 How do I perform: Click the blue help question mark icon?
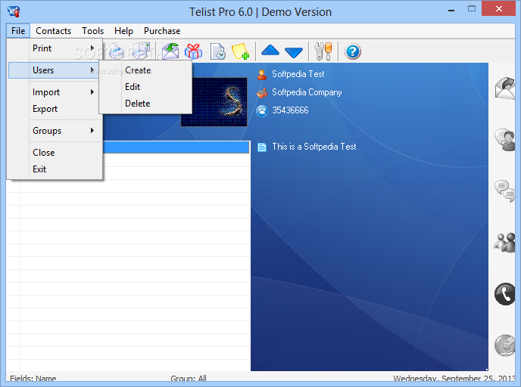click(353, 51)
